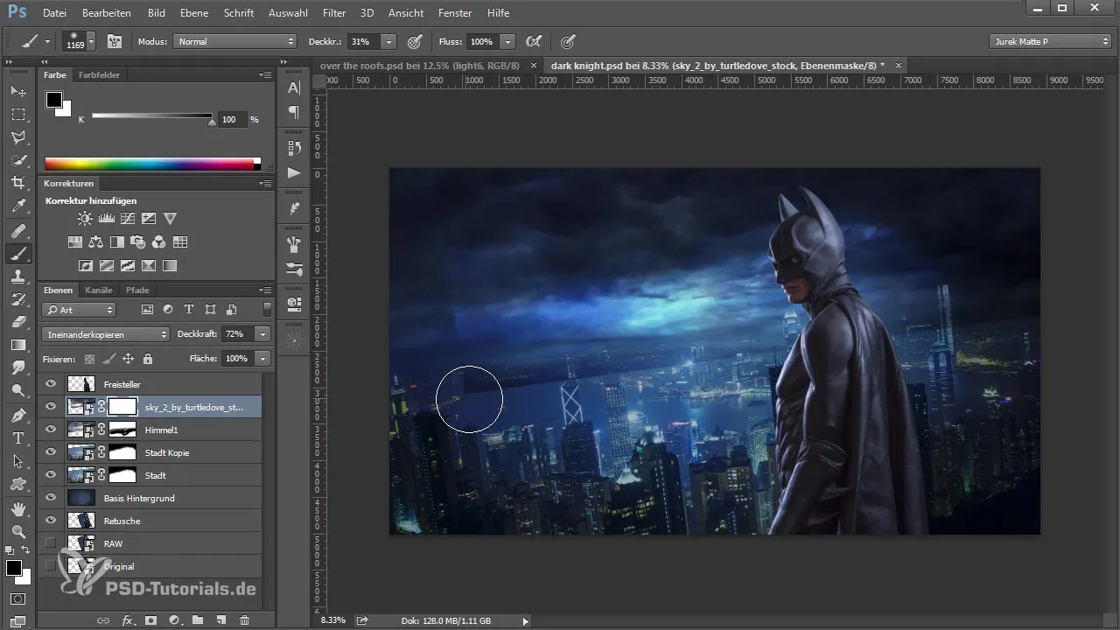Hide the Retusche layer

click(x=51, y=521)
